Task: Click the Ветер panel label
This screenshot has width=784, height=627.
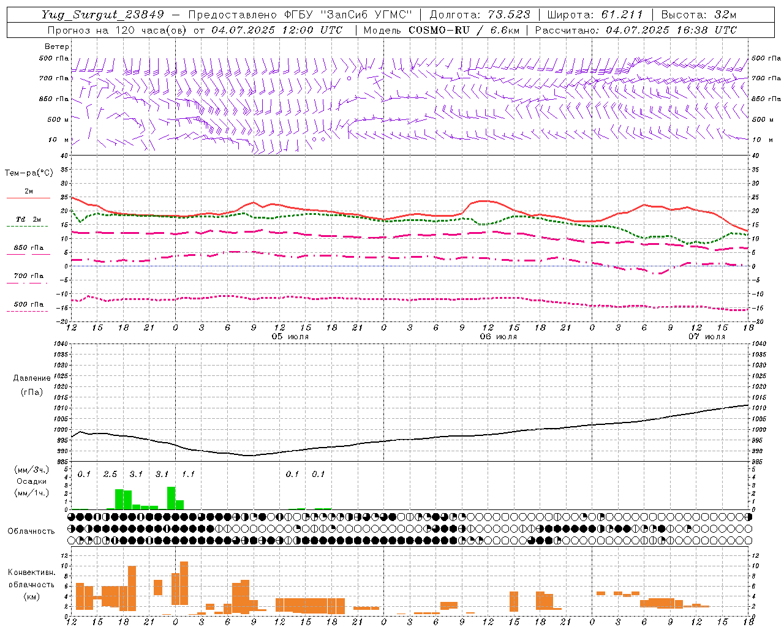Action: tap(57, 47)
